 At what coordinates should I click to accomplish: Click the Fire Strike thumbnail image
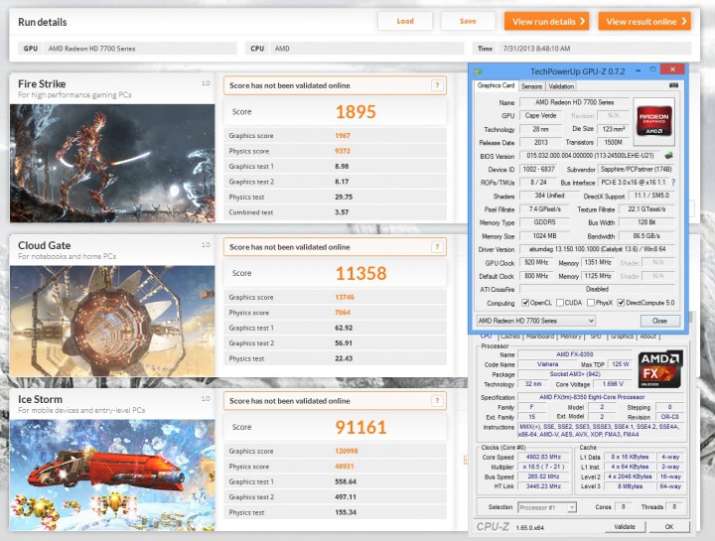click(112, 163)
